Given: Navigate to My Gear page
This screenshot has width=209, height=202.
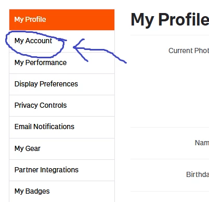Looking at the screenshot, I should click(x=62, y=149).
